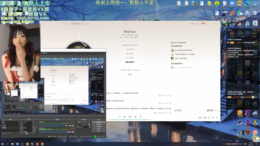The image size is (260, 146).
Task: Toggle visibility of second OBS source
Action: (x=33, y=124)
